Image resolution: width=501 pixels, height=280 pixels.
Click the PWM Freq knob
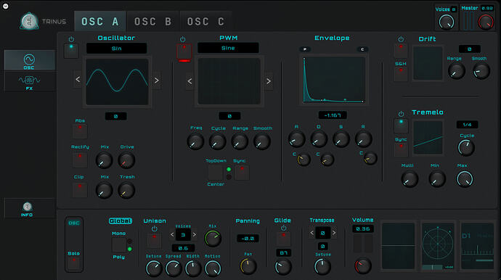tap(195, 141)
